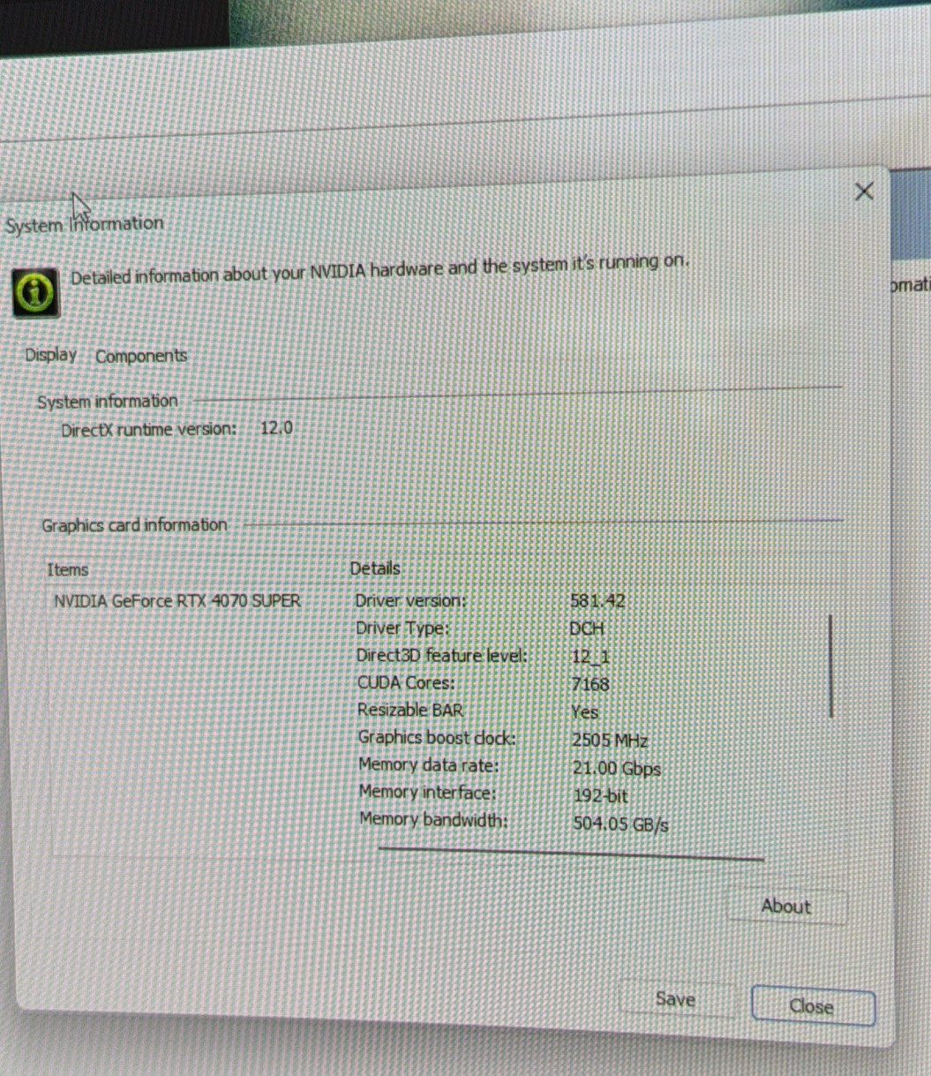Select the Direct3D feature level label
The height and width of the screenshot is (1076, 931).
coord(441,656)
